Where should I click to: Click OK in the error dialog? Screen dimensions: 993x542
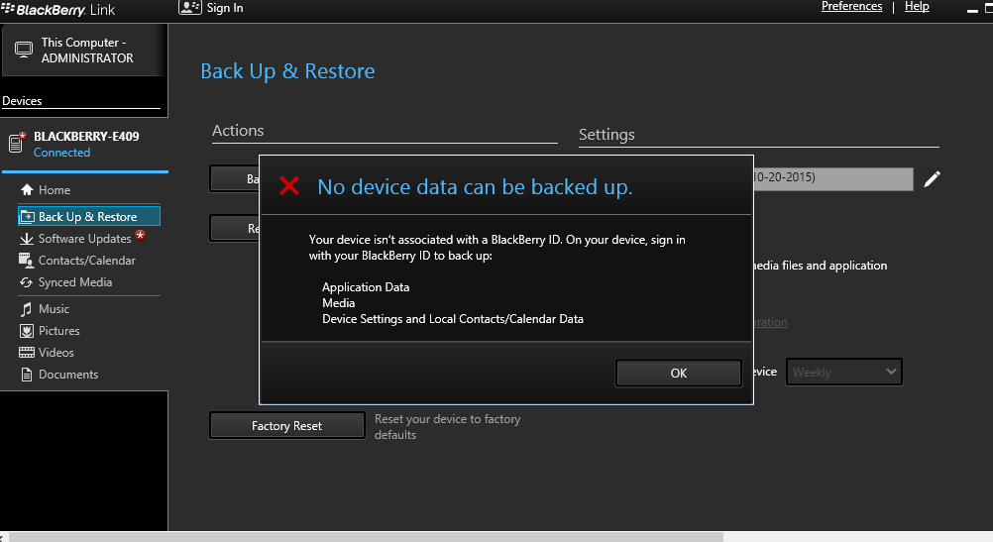pyautogui.click(x=678, y=373)
